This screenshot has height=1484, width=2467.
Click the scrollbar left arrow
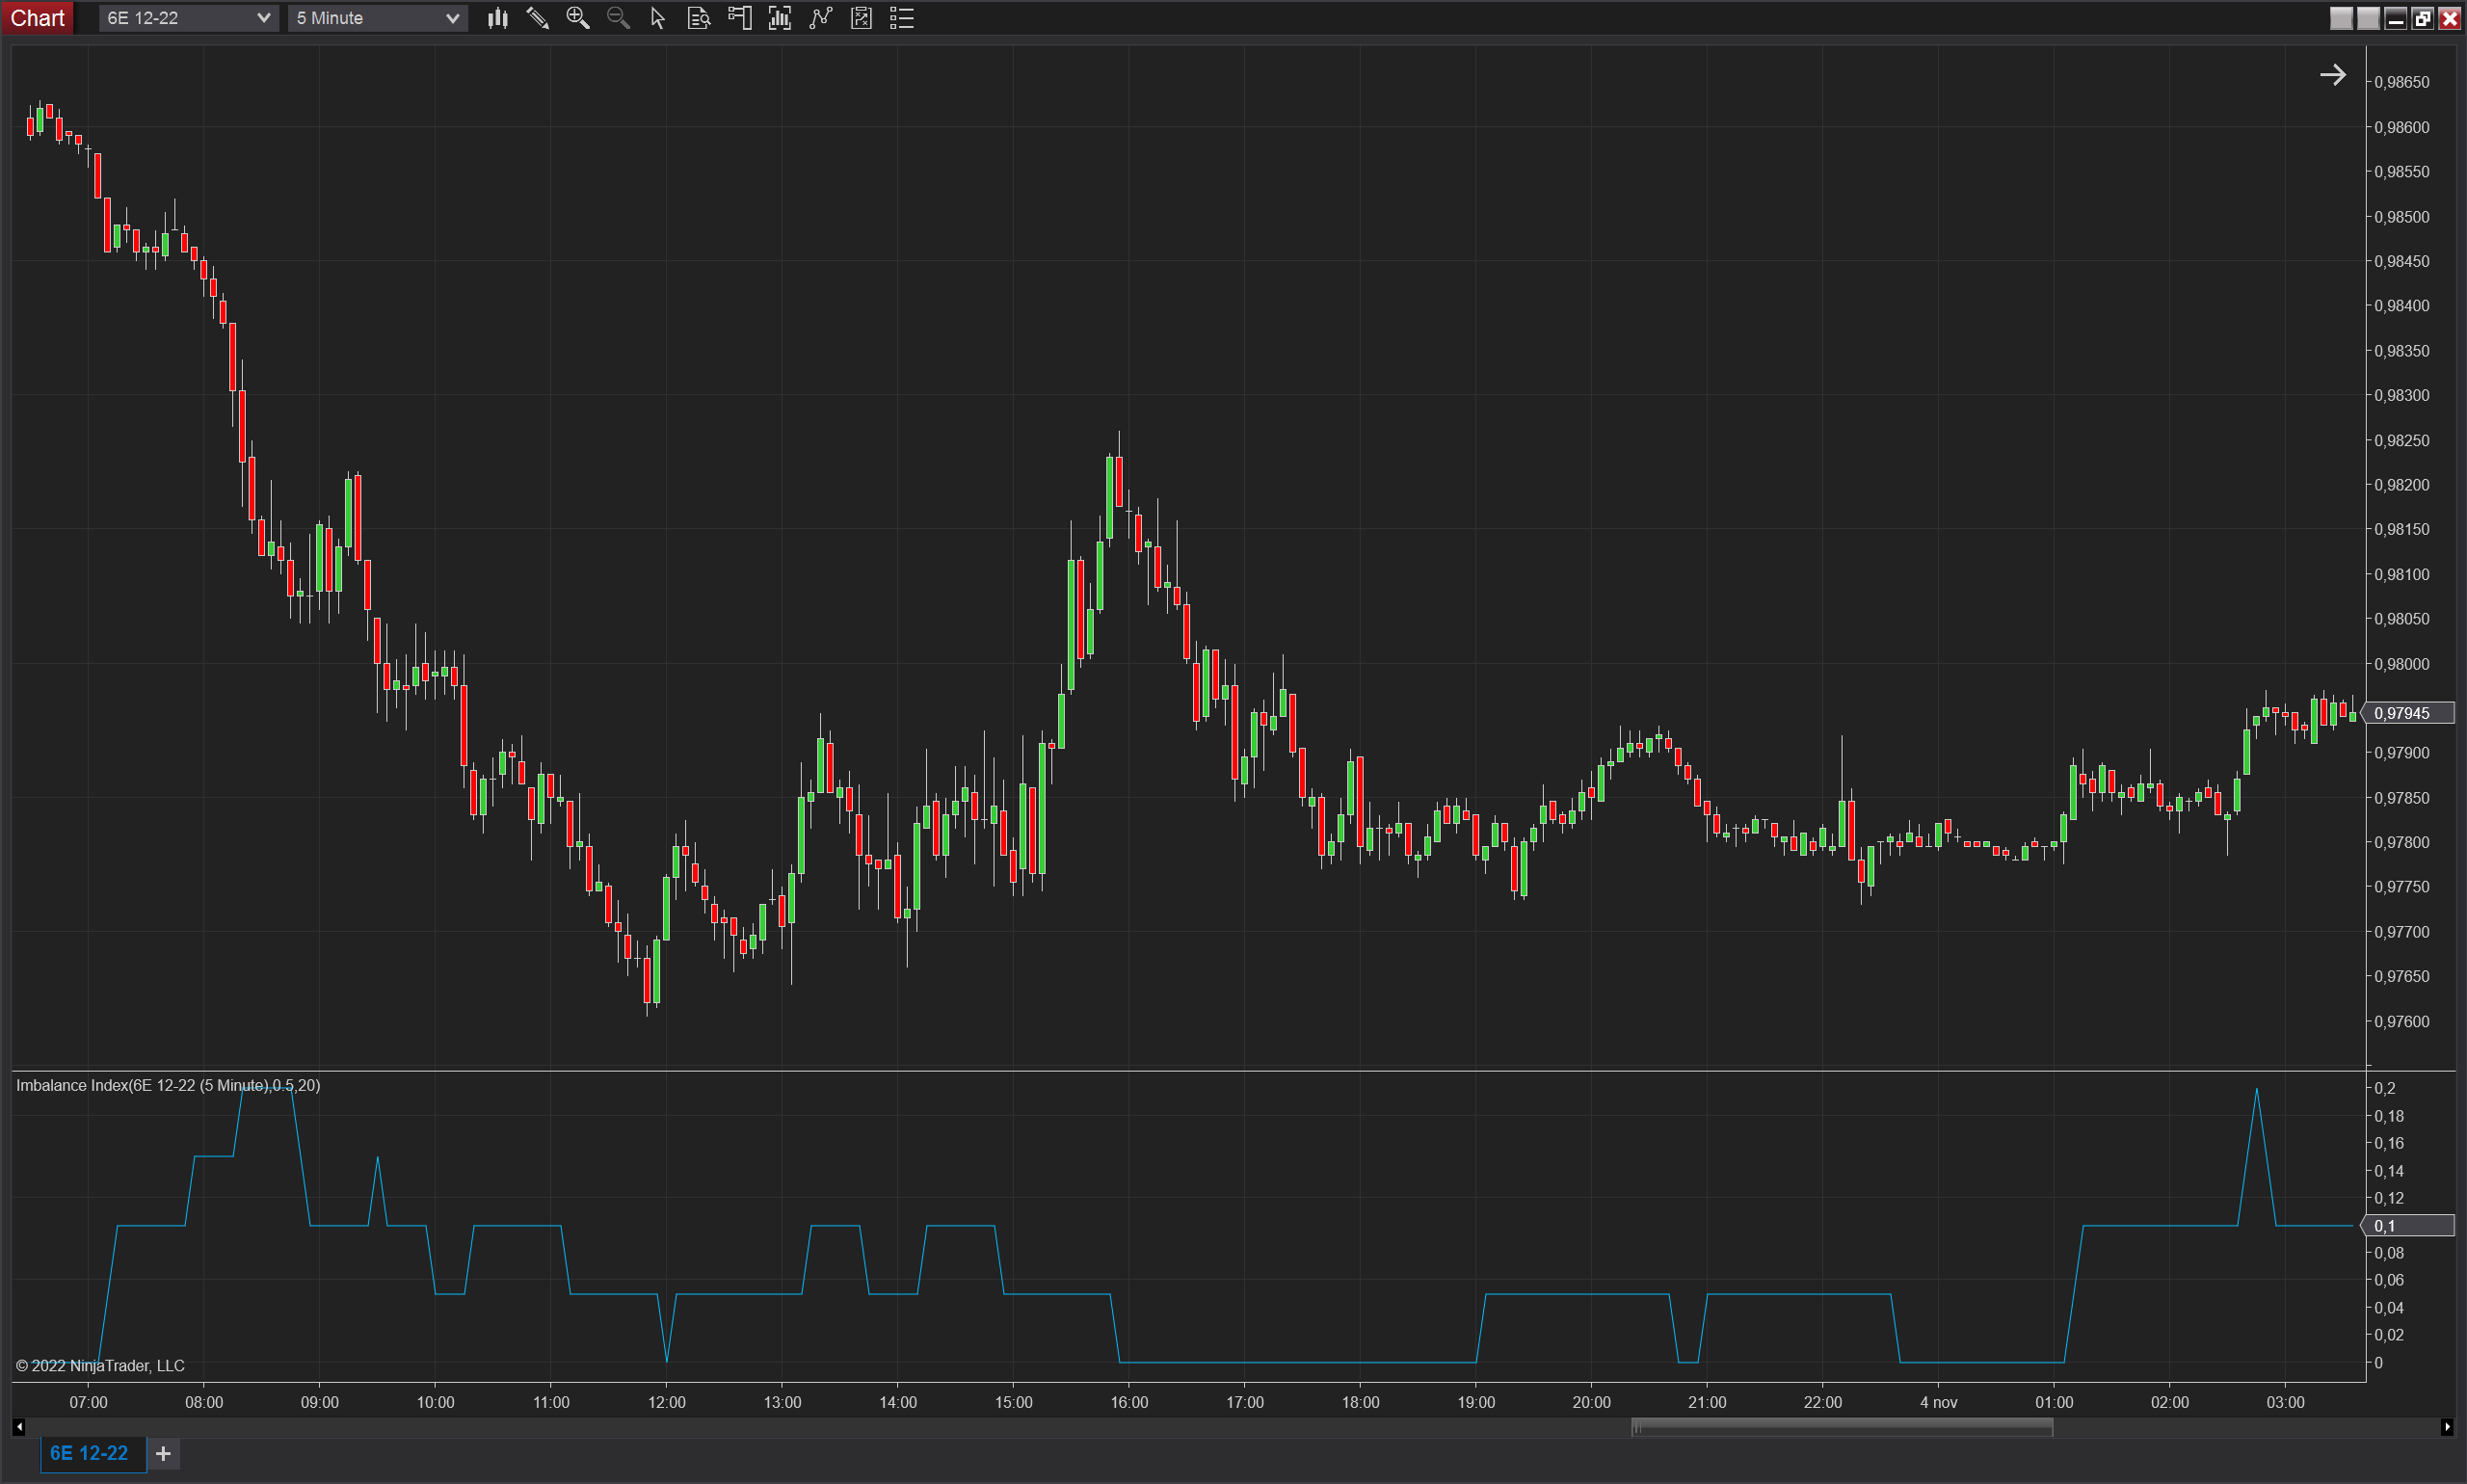pos(19,1427)
